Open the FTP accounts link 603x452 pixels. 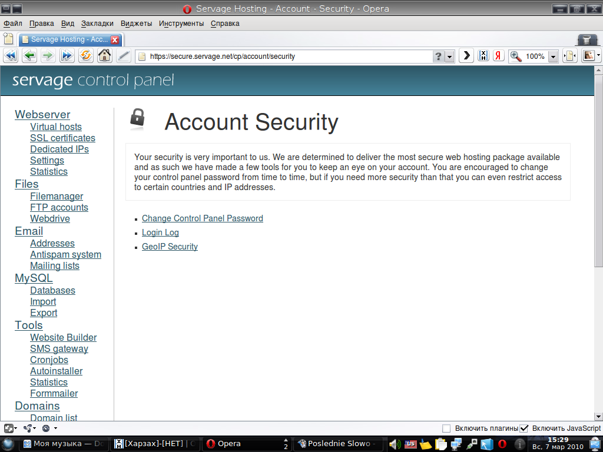(59, 208)
